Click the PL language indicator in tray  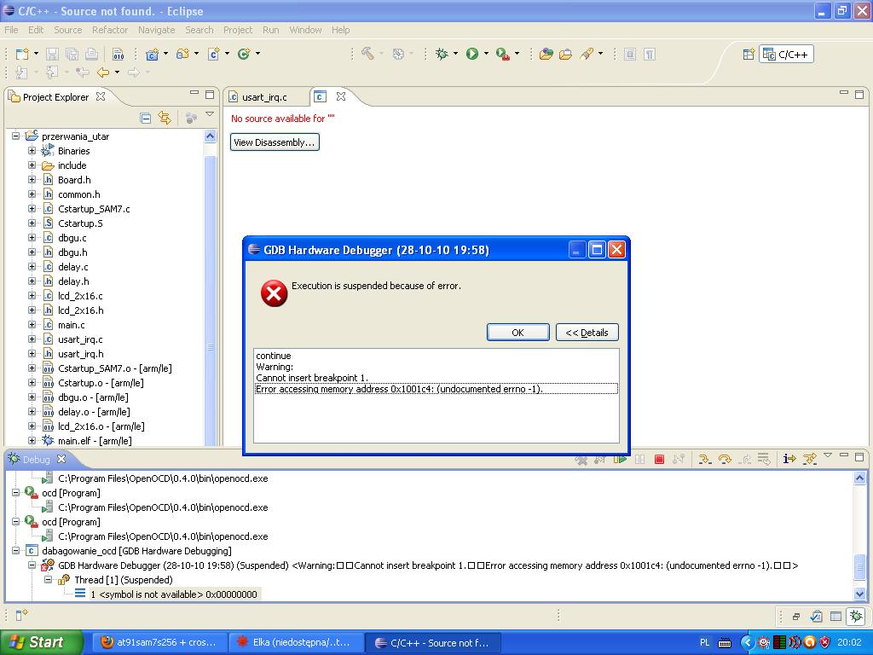pos(704,642)
